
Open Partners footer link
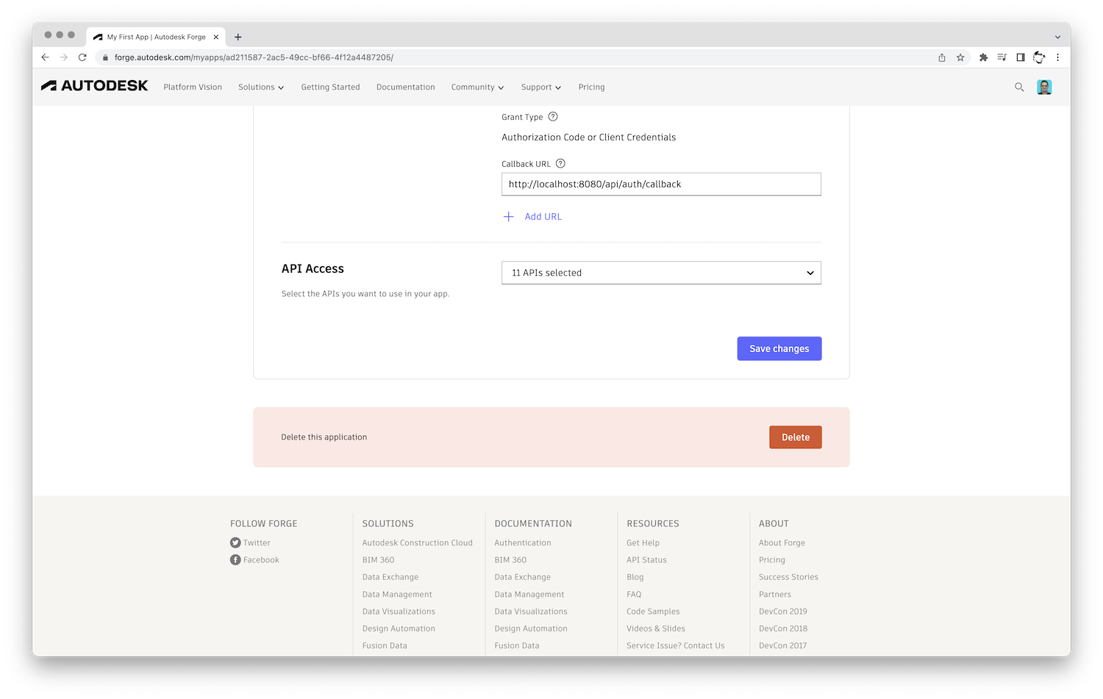774,594
